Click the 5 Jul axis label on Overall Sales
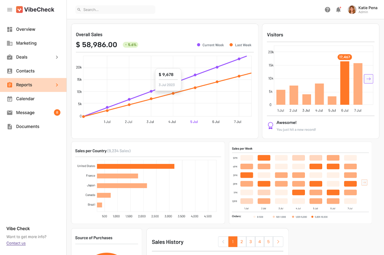 click(194, 122)
